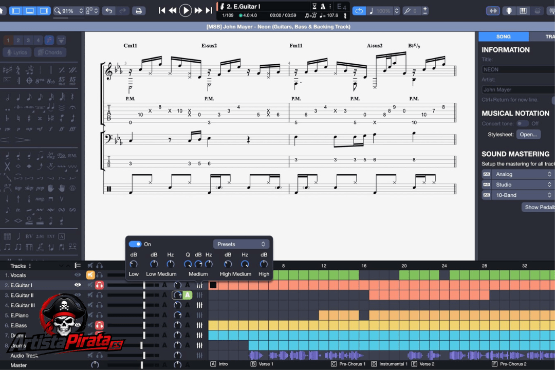
Task: Open the piano keyboard view
Action: (x=523, y=11)
